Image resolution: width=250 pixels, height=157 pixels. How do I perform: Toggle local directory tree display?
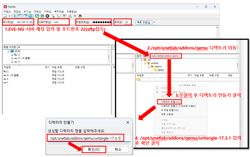pos(20,16)
